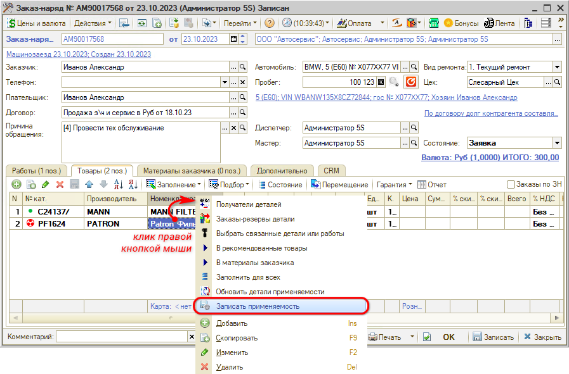The height and width of the screenshot is (374, 569).
Task: Open the Валюта: Руб ИТОГО: 300,00 link
Action: [490, 158]
